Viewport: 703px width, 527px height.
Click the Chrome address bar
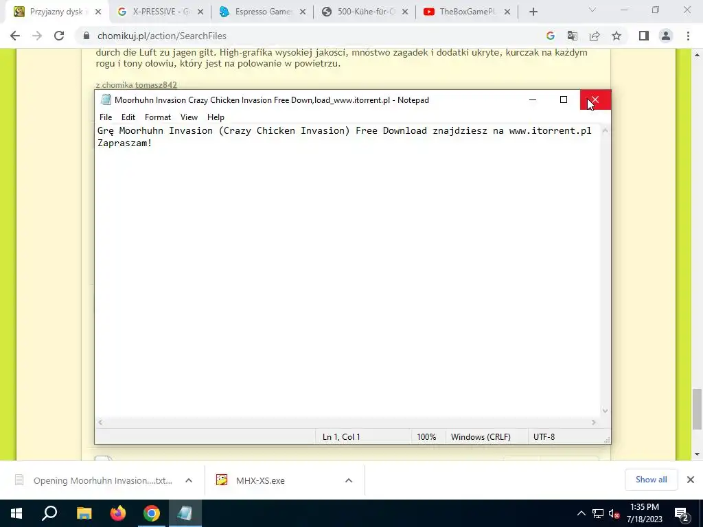310,36
